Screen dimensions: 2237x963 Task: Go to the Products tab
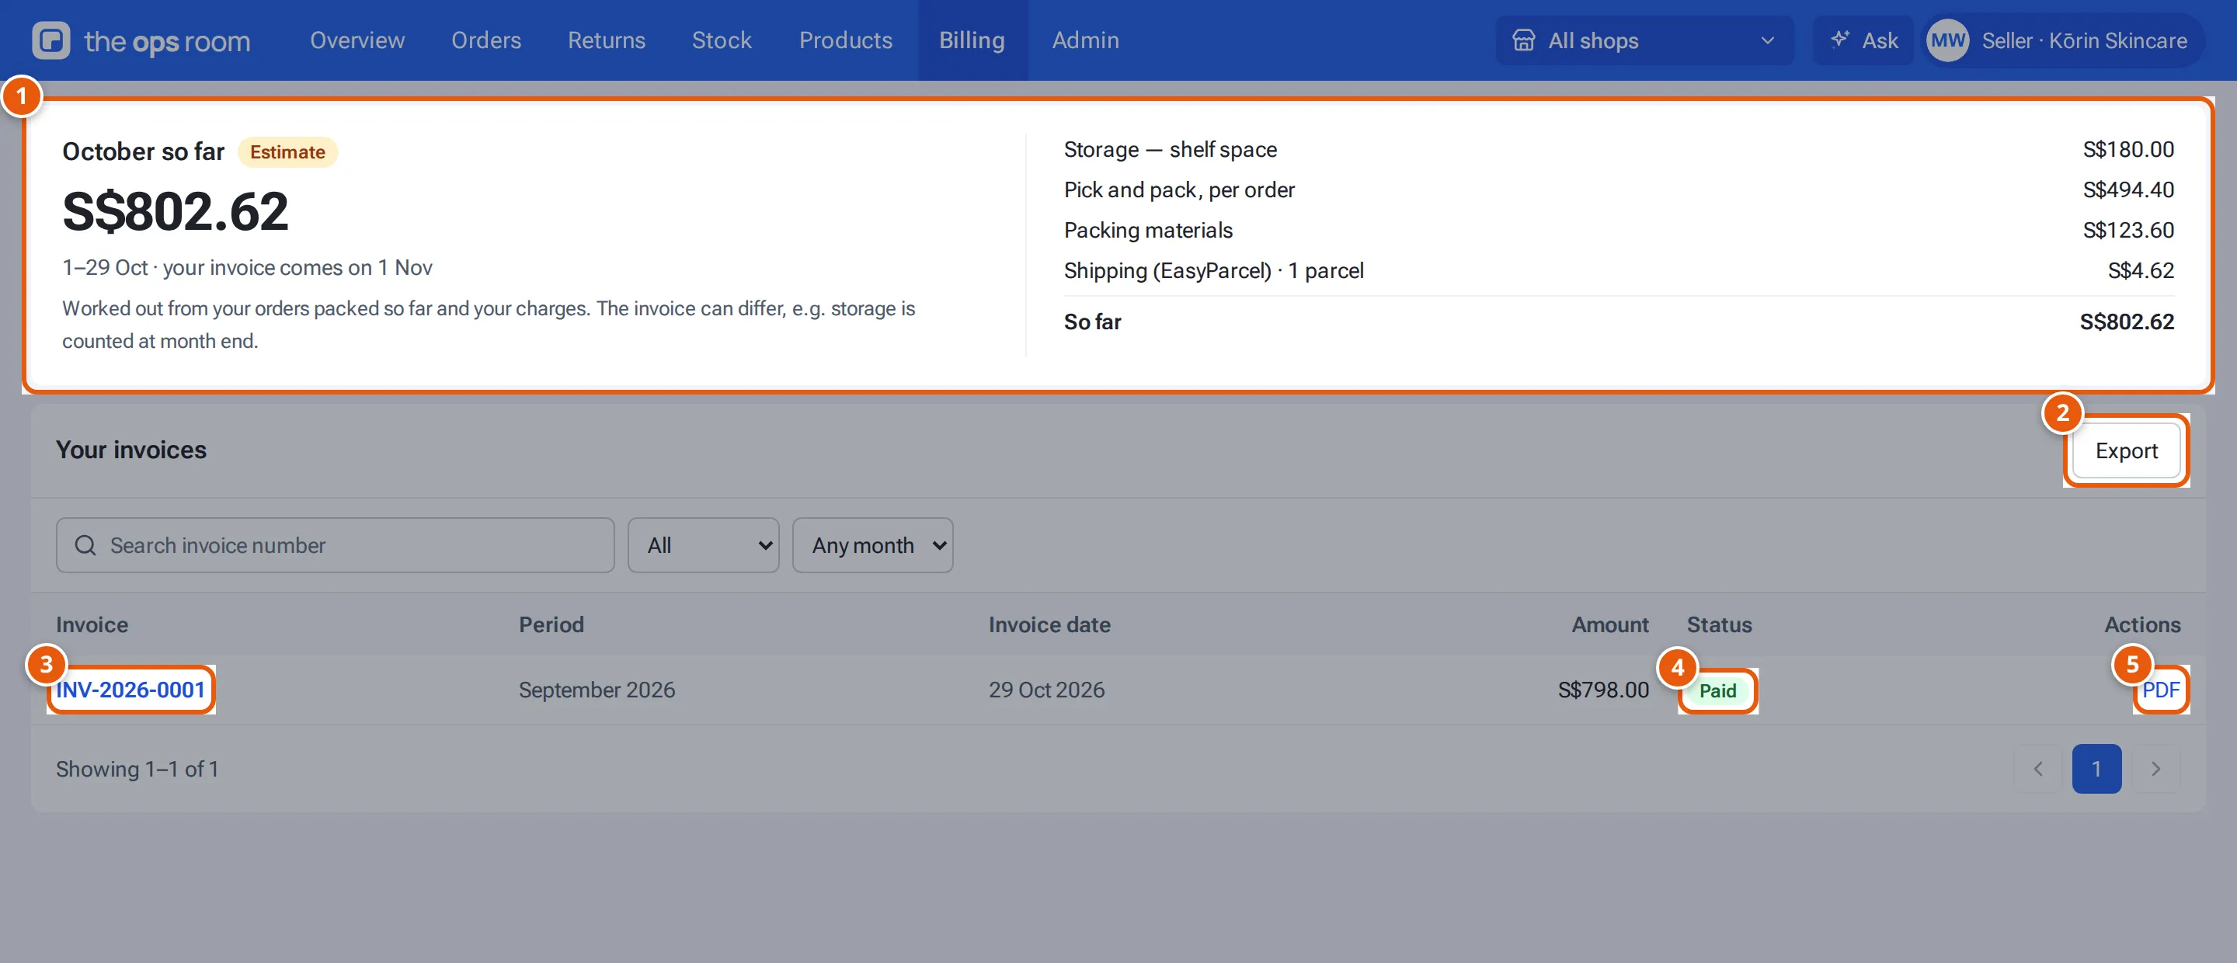pyautogui.click(x=846, y=40)
